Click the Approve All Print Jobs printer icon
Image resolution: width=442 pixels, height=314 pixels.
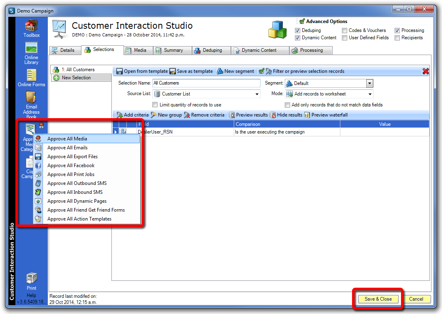38,174
